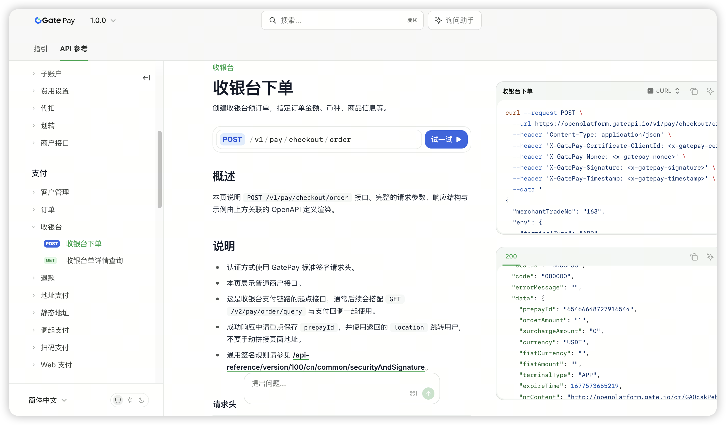
Task: Switch to light theme mode
Action: pyautogui.click(x=130, y=400)
